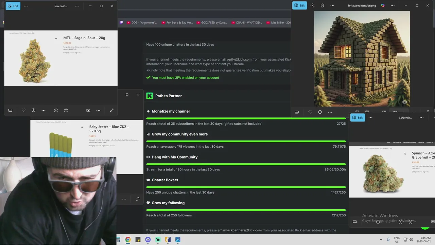Click Edit in the brickweedmansion.png window
The image size is (435, 245).
(x=300, y=5)
